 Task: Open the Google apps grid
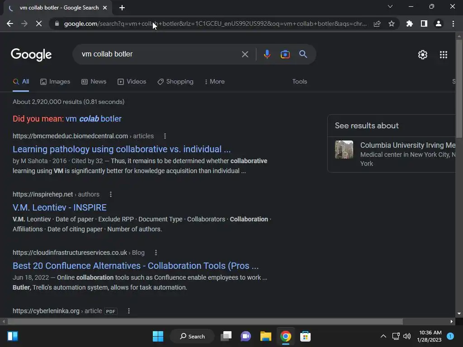(443, 55)
